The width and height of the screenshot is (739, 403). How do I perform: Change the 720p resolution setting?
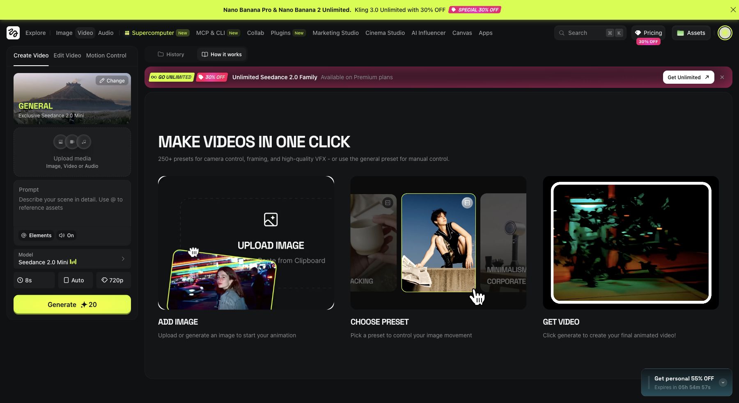tap(114, 280)
